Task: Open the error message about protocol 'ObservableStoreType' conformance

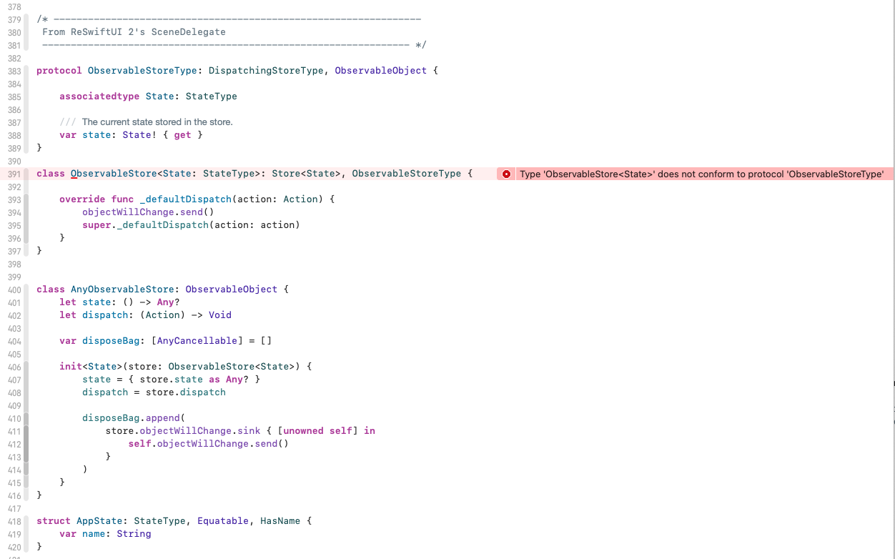Action: click(701, 174)
